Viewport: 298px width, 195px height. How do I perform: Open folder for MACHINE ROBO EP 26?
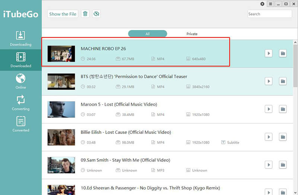point(283,53)
